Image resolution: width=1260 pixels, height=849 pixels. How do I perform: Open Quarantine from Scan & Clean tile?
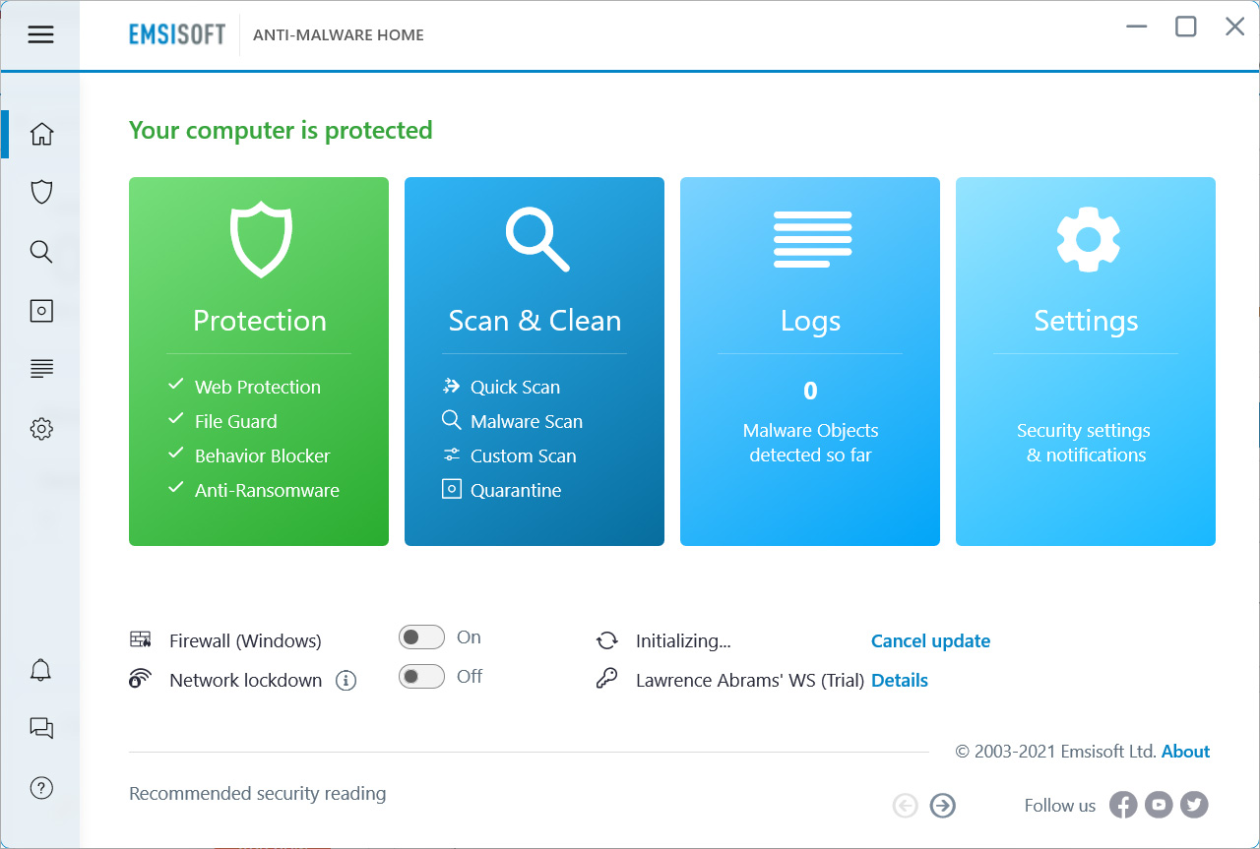coord(516,490)
